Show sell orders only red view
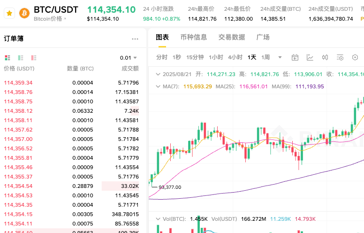 [x=34, y=58]
